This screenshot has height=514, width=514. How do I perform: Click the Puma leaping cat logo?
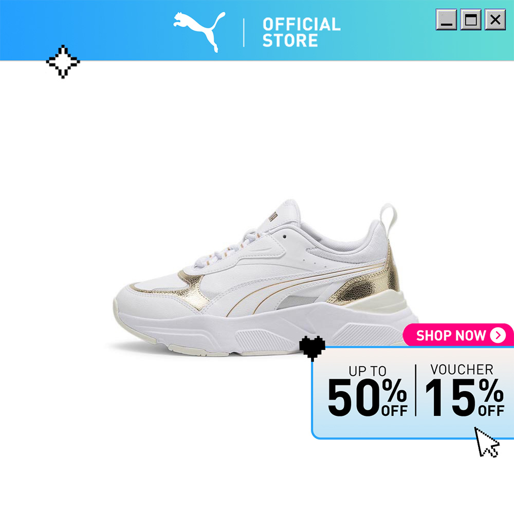point(199,32)
